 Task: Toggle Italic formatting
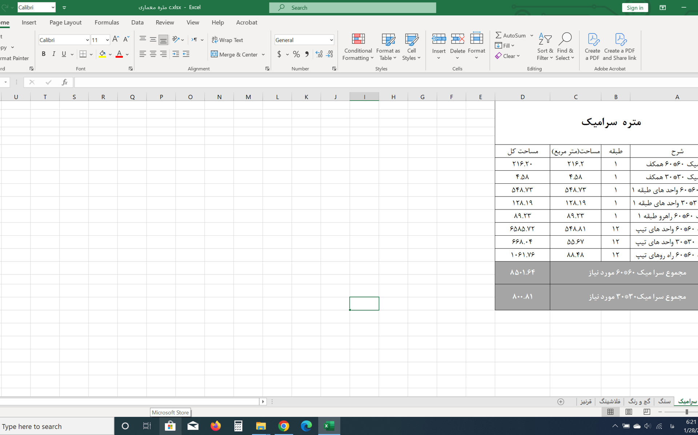[x=54, y=54]
